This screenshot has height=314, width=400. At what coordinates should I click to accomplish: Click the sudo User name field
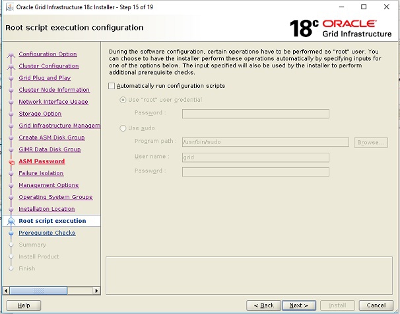point(255,157)
